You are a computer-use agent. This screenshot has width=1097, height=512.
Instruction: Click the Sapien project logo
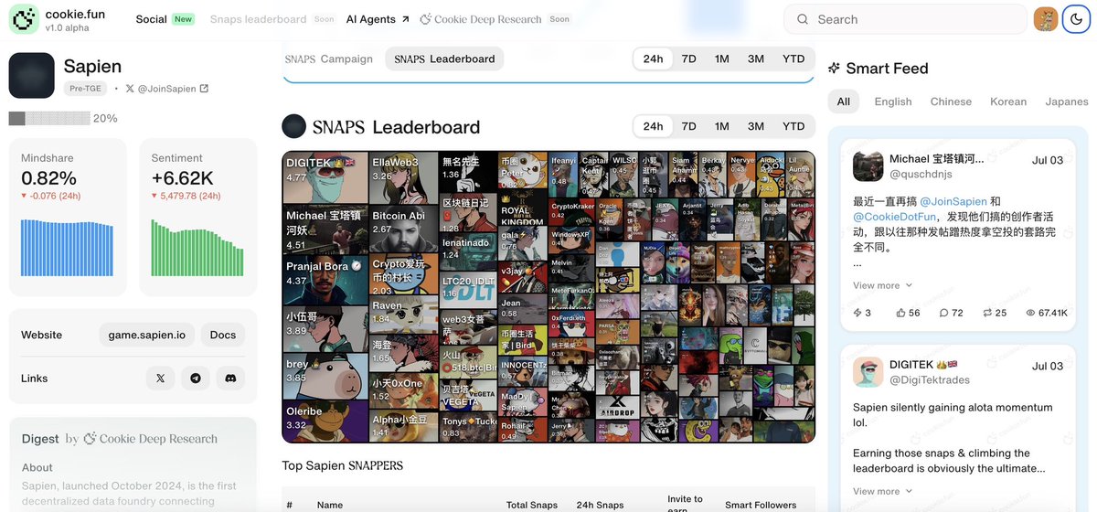click(32, 75)
